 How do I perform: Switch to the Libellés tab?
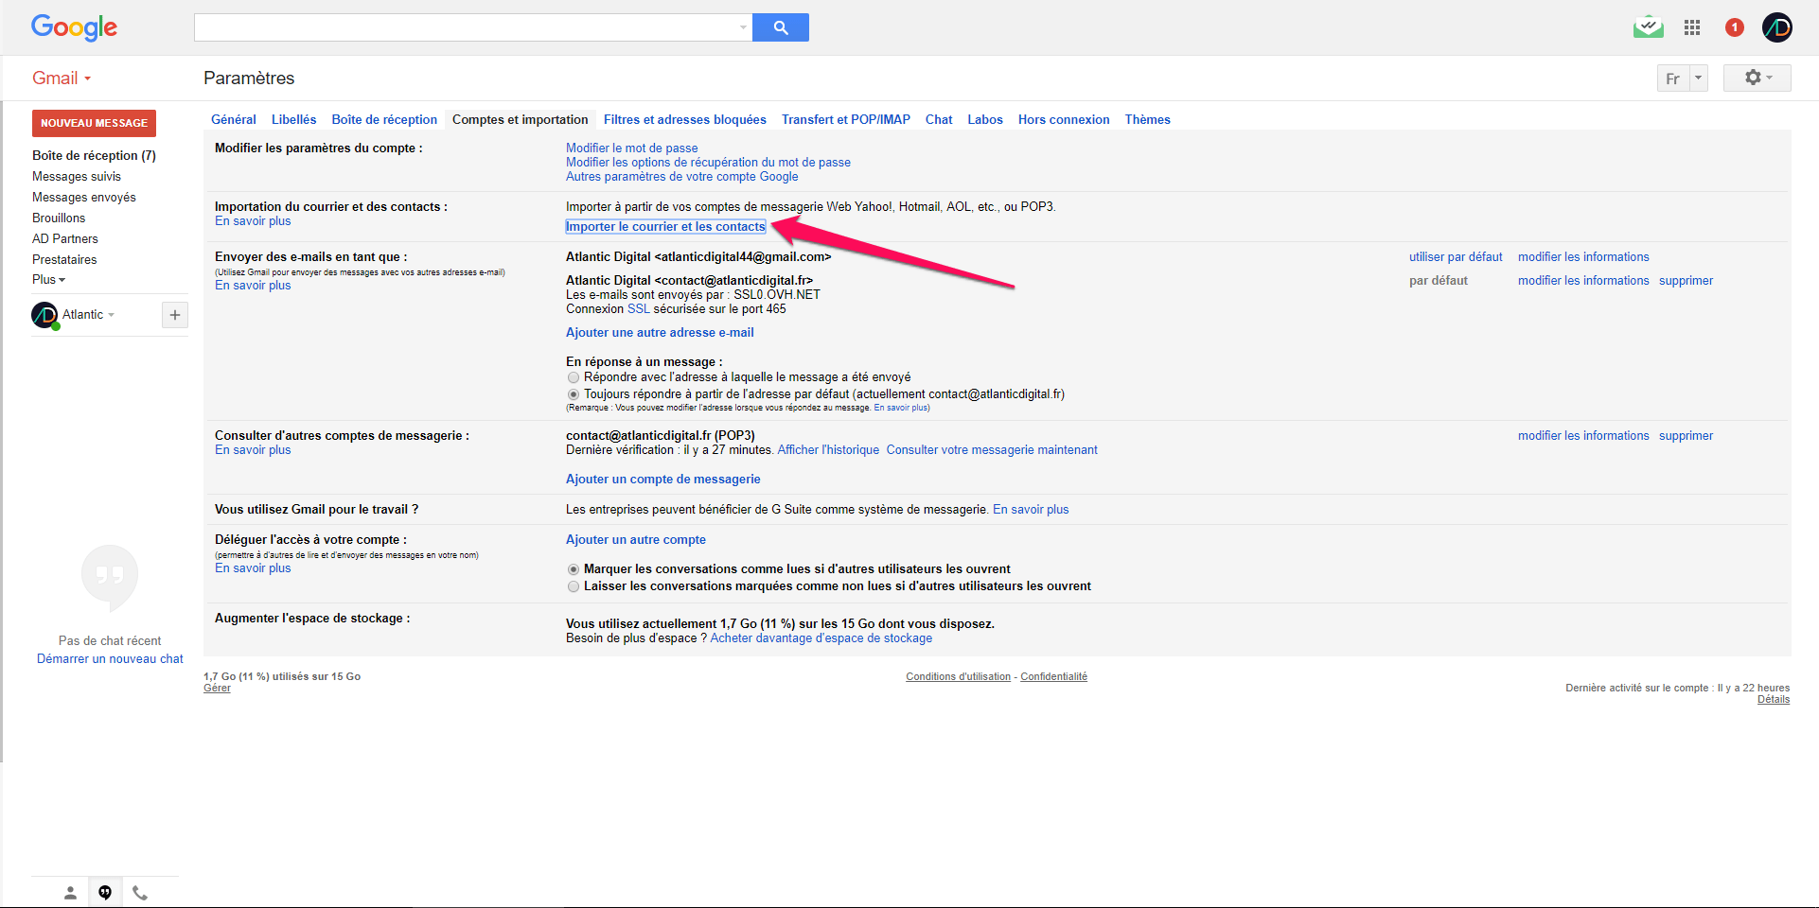[x=294, y=119]
